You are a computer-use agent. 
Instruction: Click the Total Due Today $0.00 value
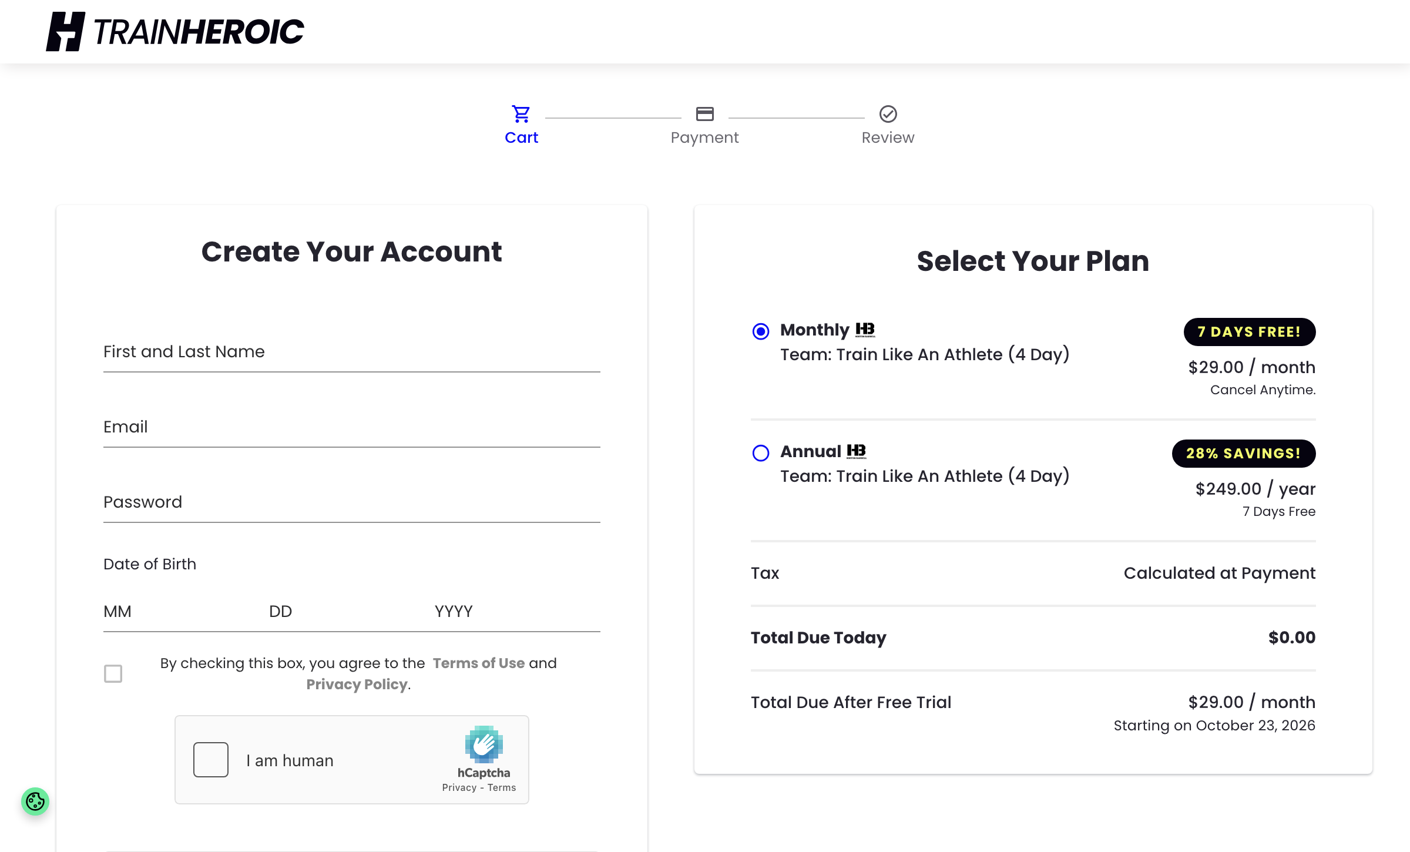coord(1292,638)
